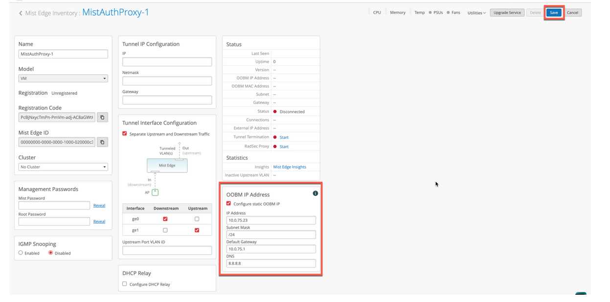
Task: Edit Default Gateway field 10.0.75.1
Action: [271, 249]
